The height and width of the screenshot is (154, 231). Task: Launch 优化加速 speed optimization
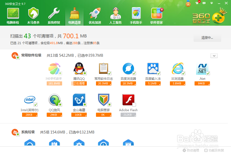click(x=95, y=15)
